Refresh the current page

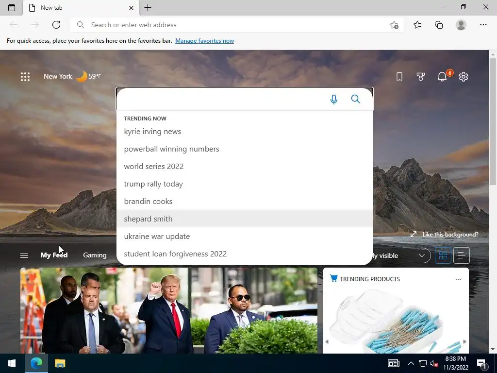point(56,25)
